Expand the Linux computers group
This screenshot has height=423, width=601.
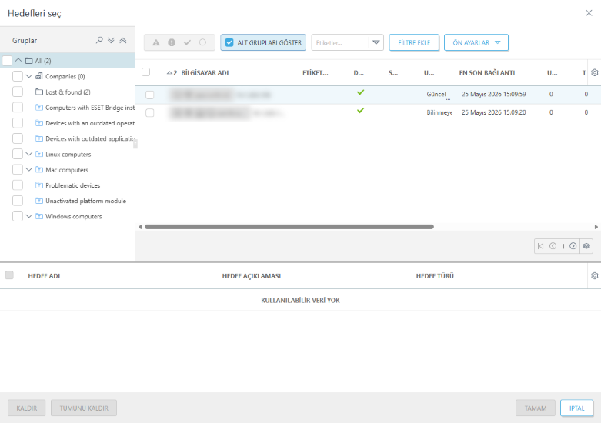(x=29, y=154)
